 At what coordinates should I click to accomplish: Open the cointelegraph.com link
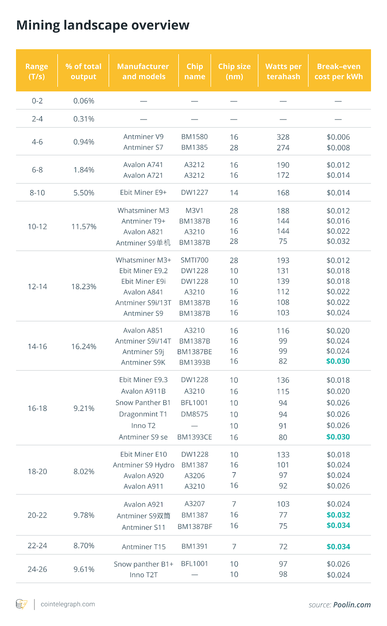(68, 604)
